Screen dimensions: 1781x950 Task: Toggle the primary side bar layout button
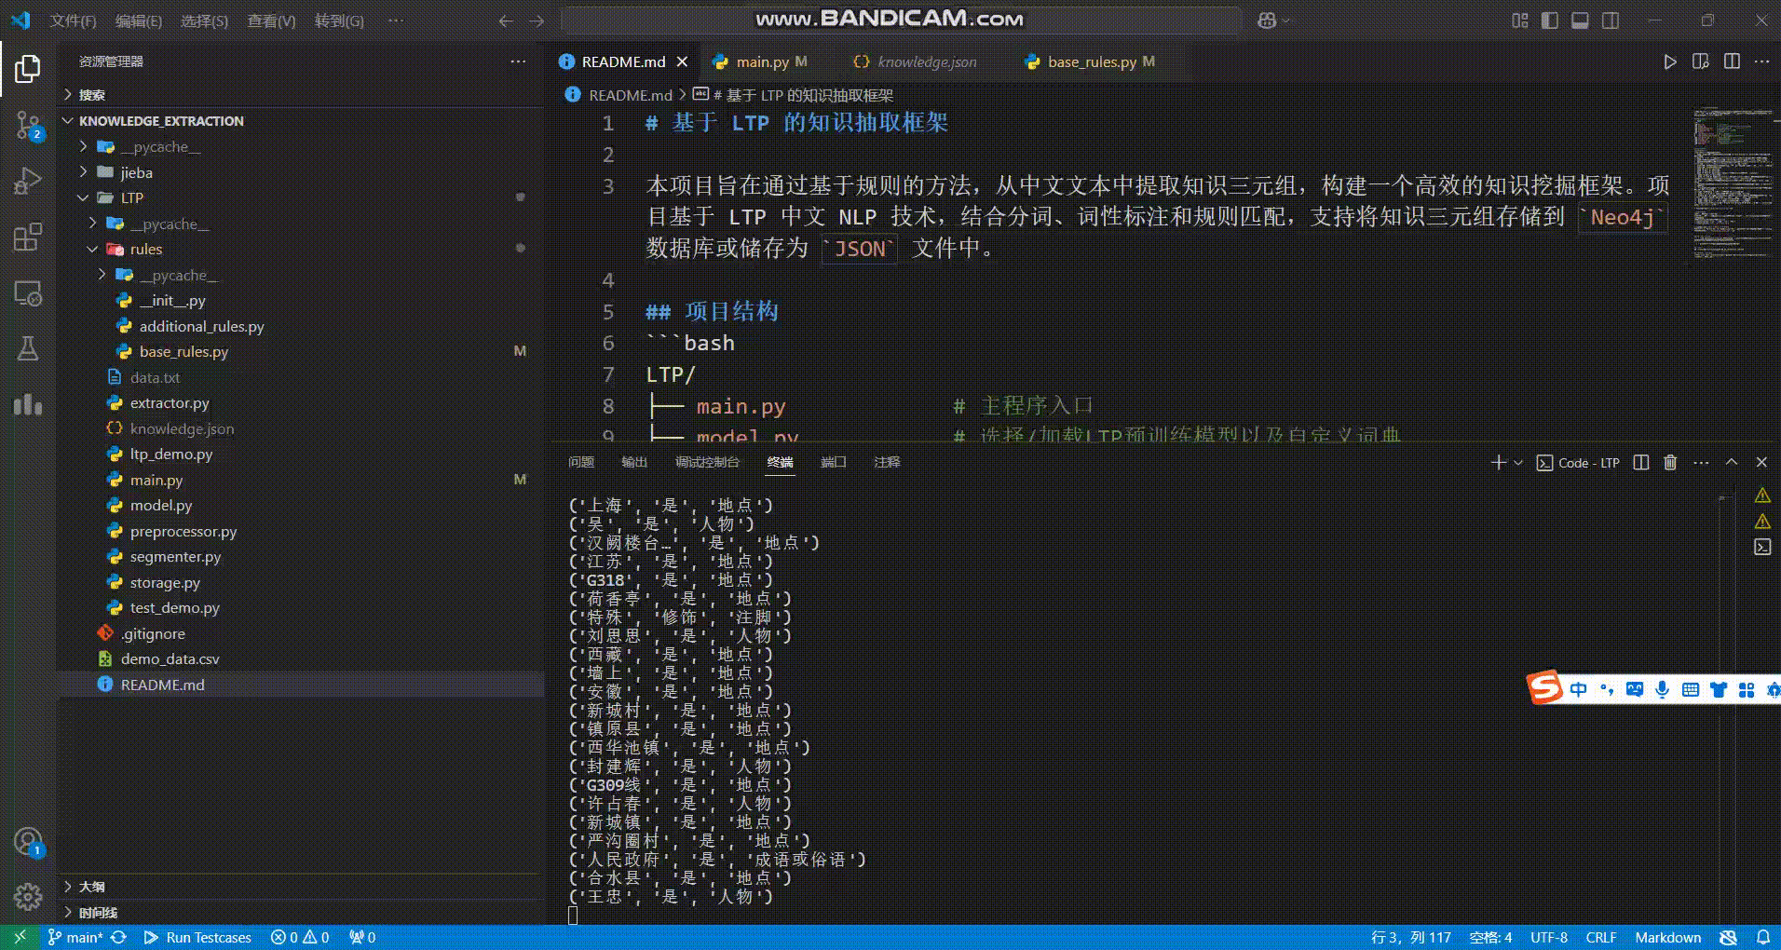(1550, 20)
